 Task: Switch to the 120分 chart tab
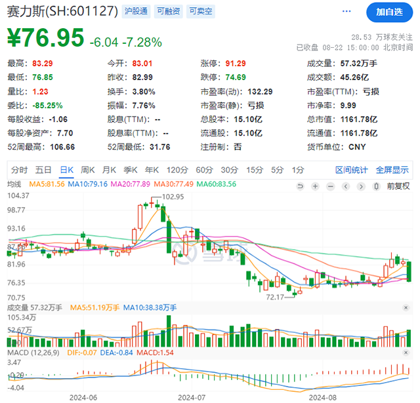tap(177, 170)
